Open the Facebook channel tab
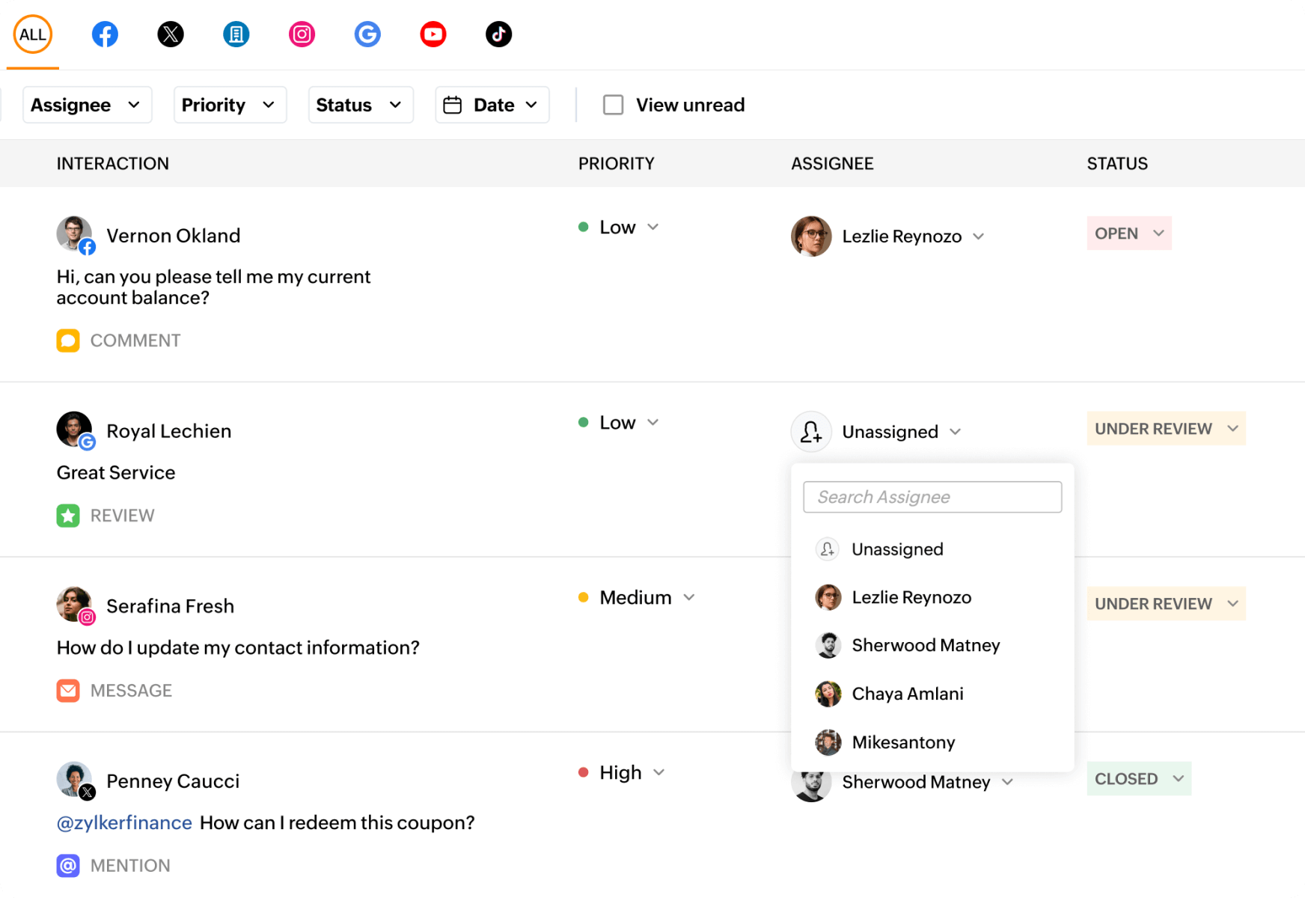This screenshot has width=1305, height=898. [105, 34]
